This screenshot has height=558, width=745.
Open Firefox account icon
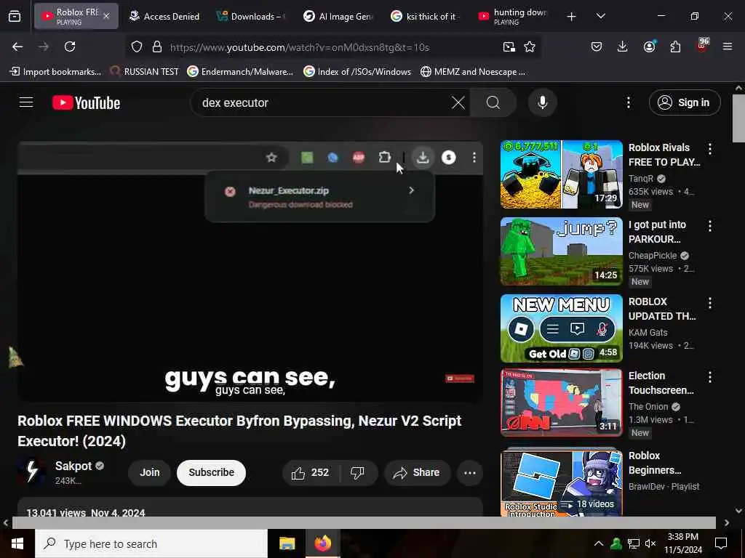coord(649,46)
